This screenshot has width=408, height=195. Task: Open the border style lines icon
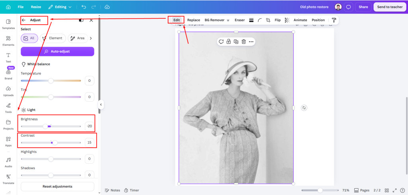[x=251, y=20]
